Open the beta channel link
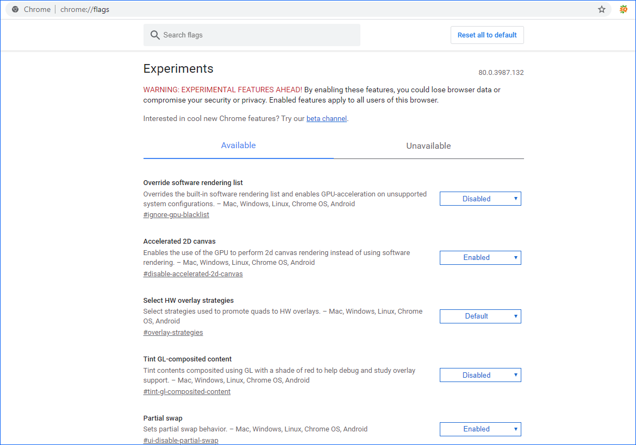This screenshot has width=636, height=445. point(326,119)
